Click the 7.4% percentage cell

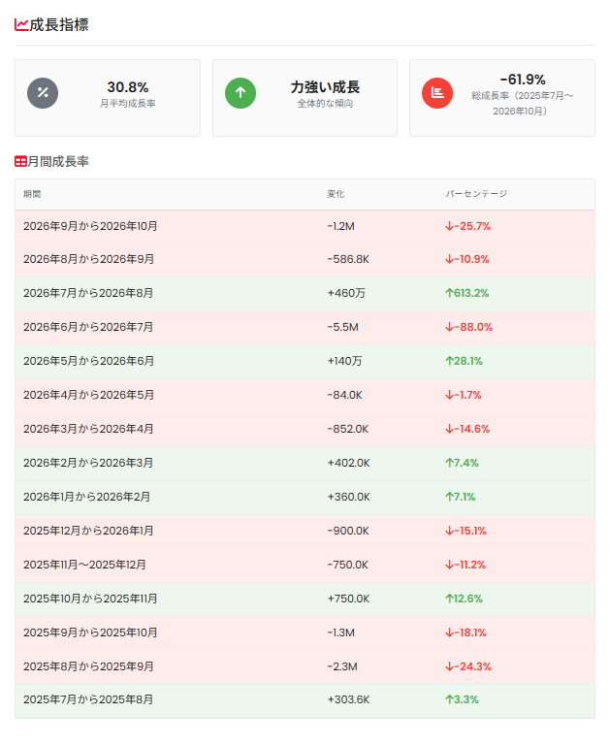pyautogui.click(x=462, y=464)
